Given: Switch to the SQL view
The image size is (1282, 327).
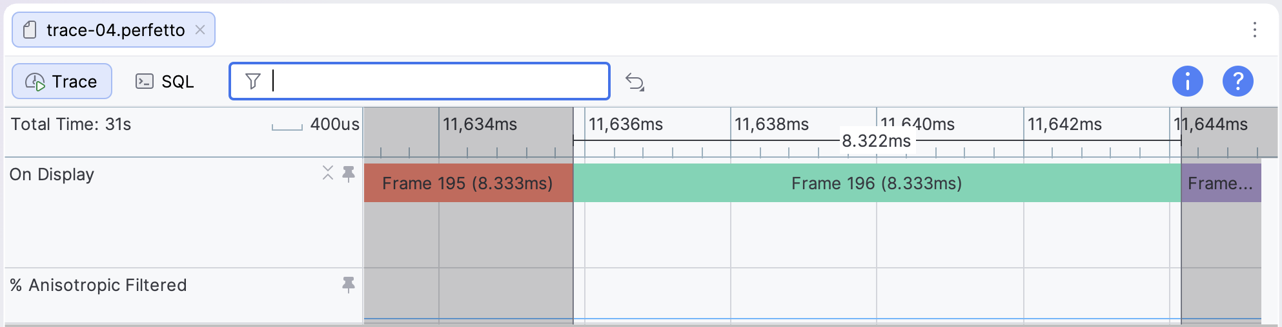Looking at the screenshot, I should click(x=165, y=81).
